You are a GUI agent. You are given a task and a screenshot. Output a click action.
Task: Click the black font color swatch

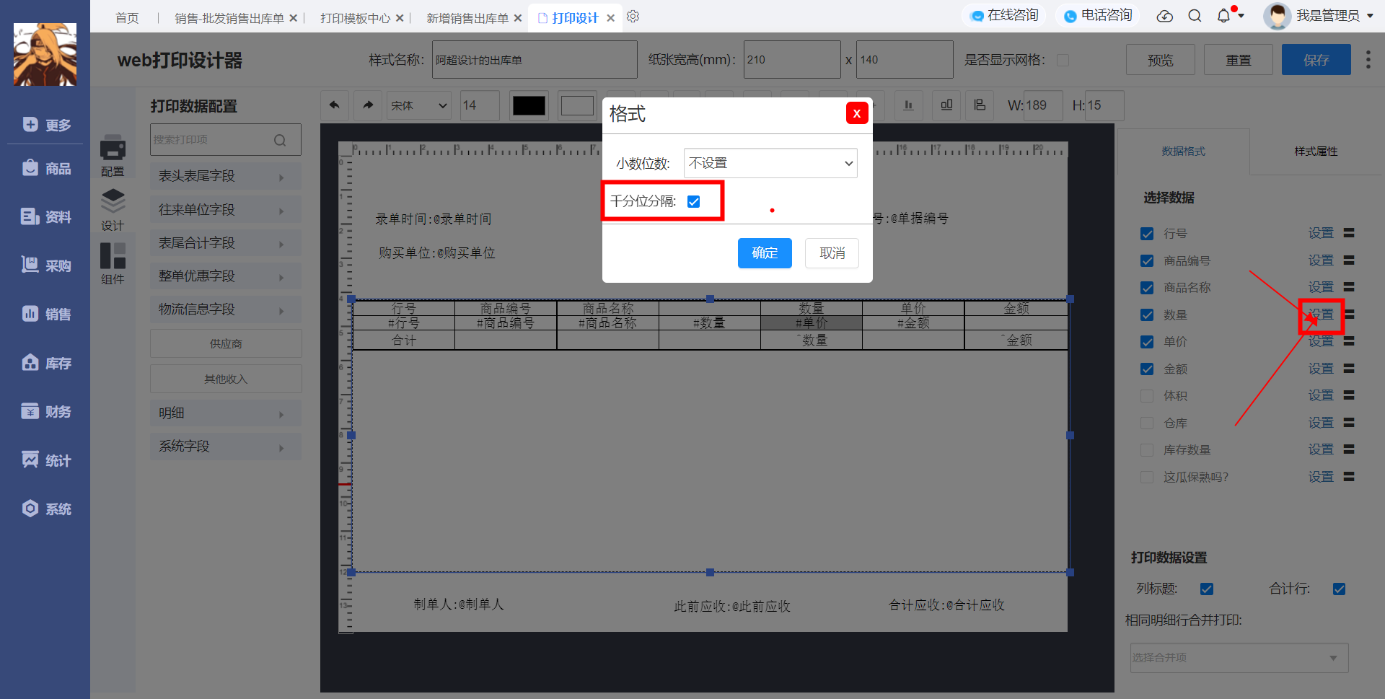529,105
